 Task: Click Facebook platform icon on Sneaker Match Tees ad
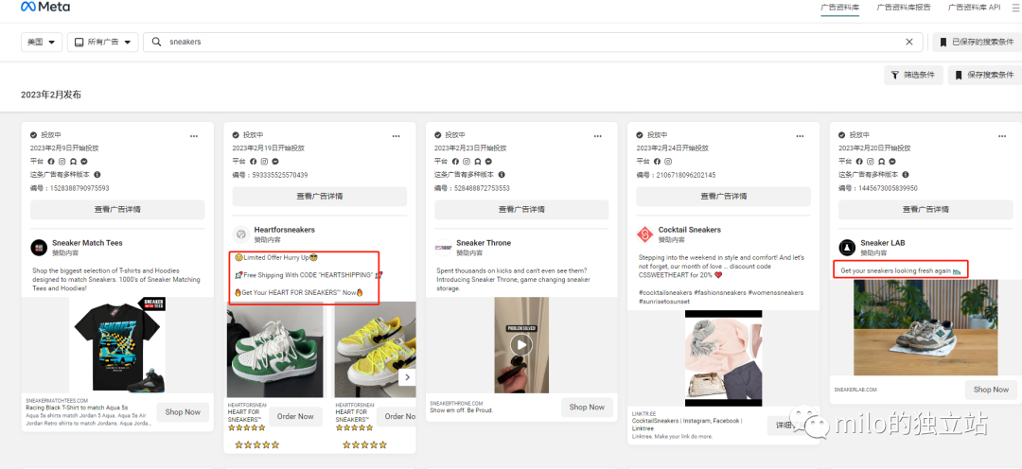[x=51, y=162]
